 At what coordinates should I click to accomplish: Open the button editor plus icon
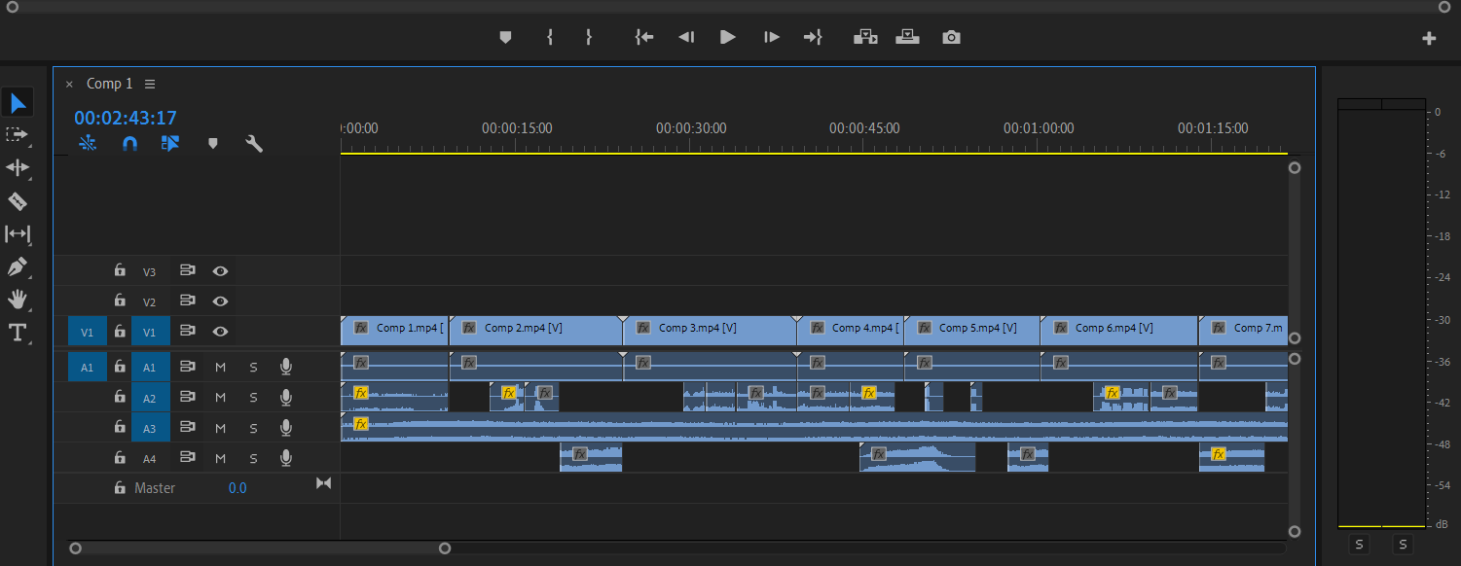pos(1429,38)
